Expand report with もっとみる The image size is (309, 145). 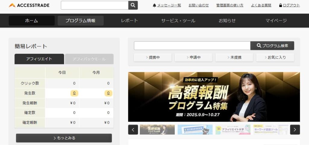click(x=64, y=138)
